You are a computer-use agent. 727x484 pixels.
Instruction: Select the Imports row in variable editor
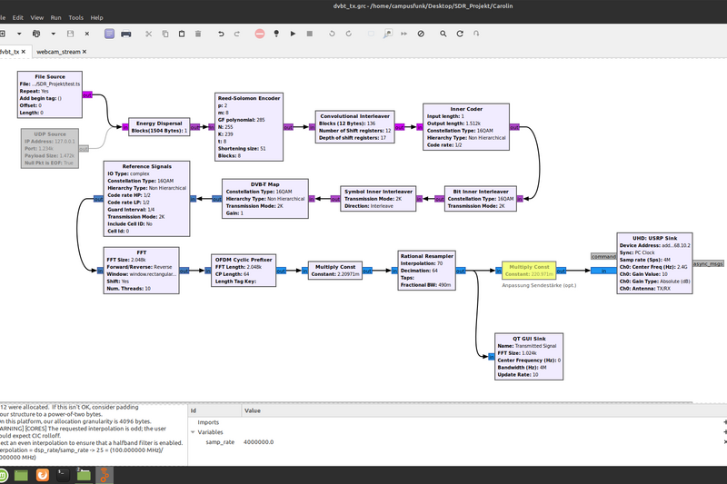(208, 422)
